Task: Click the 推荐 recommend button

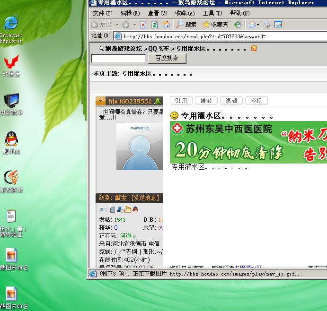Action: point(206,101)
